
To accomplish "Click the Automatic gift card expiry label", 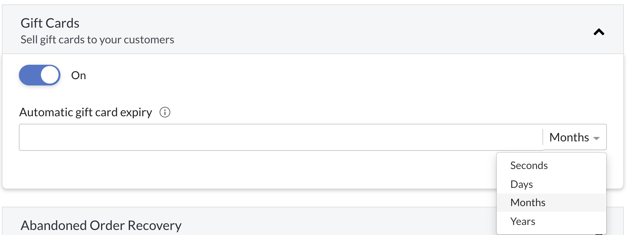I will click(86, 112).
